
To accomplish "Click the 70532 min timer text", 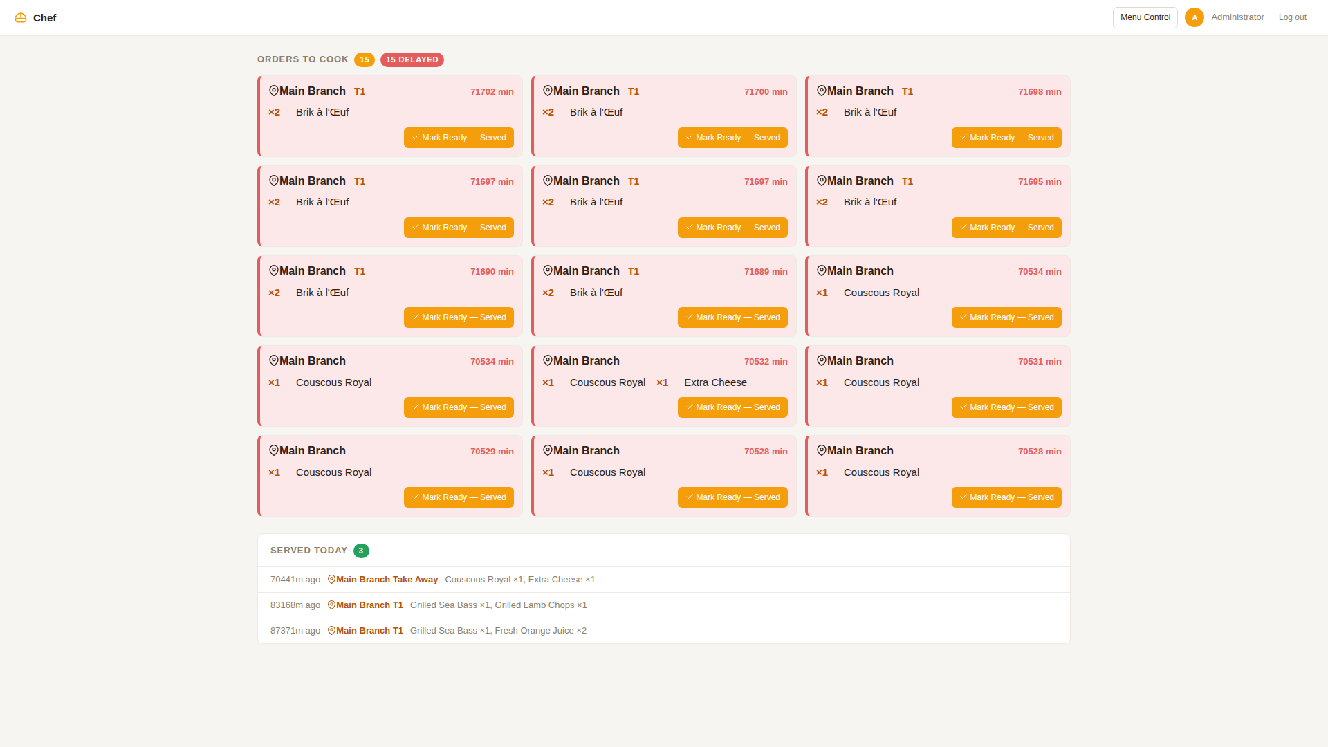I will (x=766, y=361).
